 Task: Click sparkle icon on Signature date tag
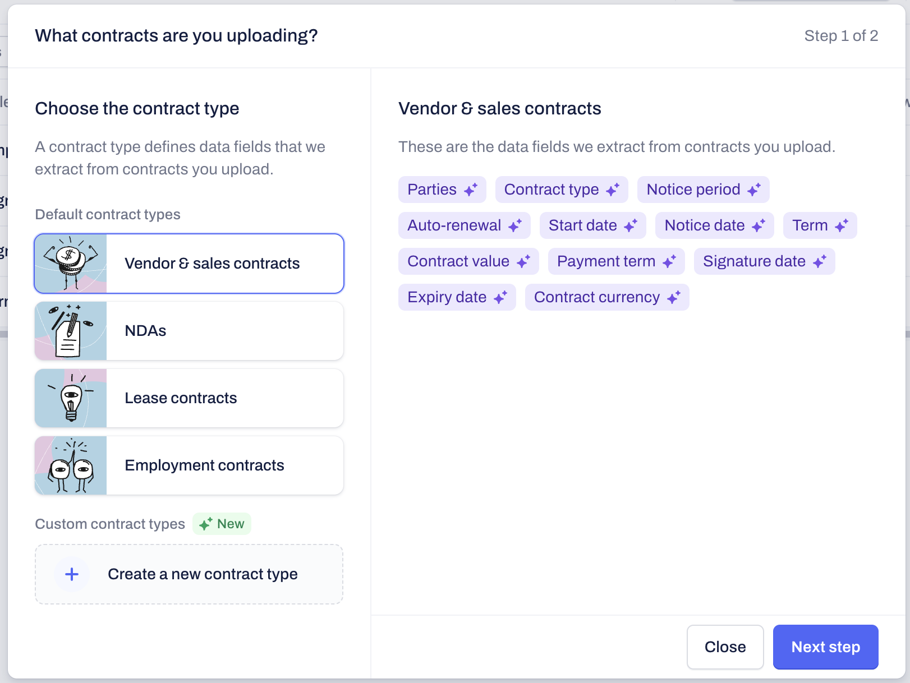coord(820,261)
